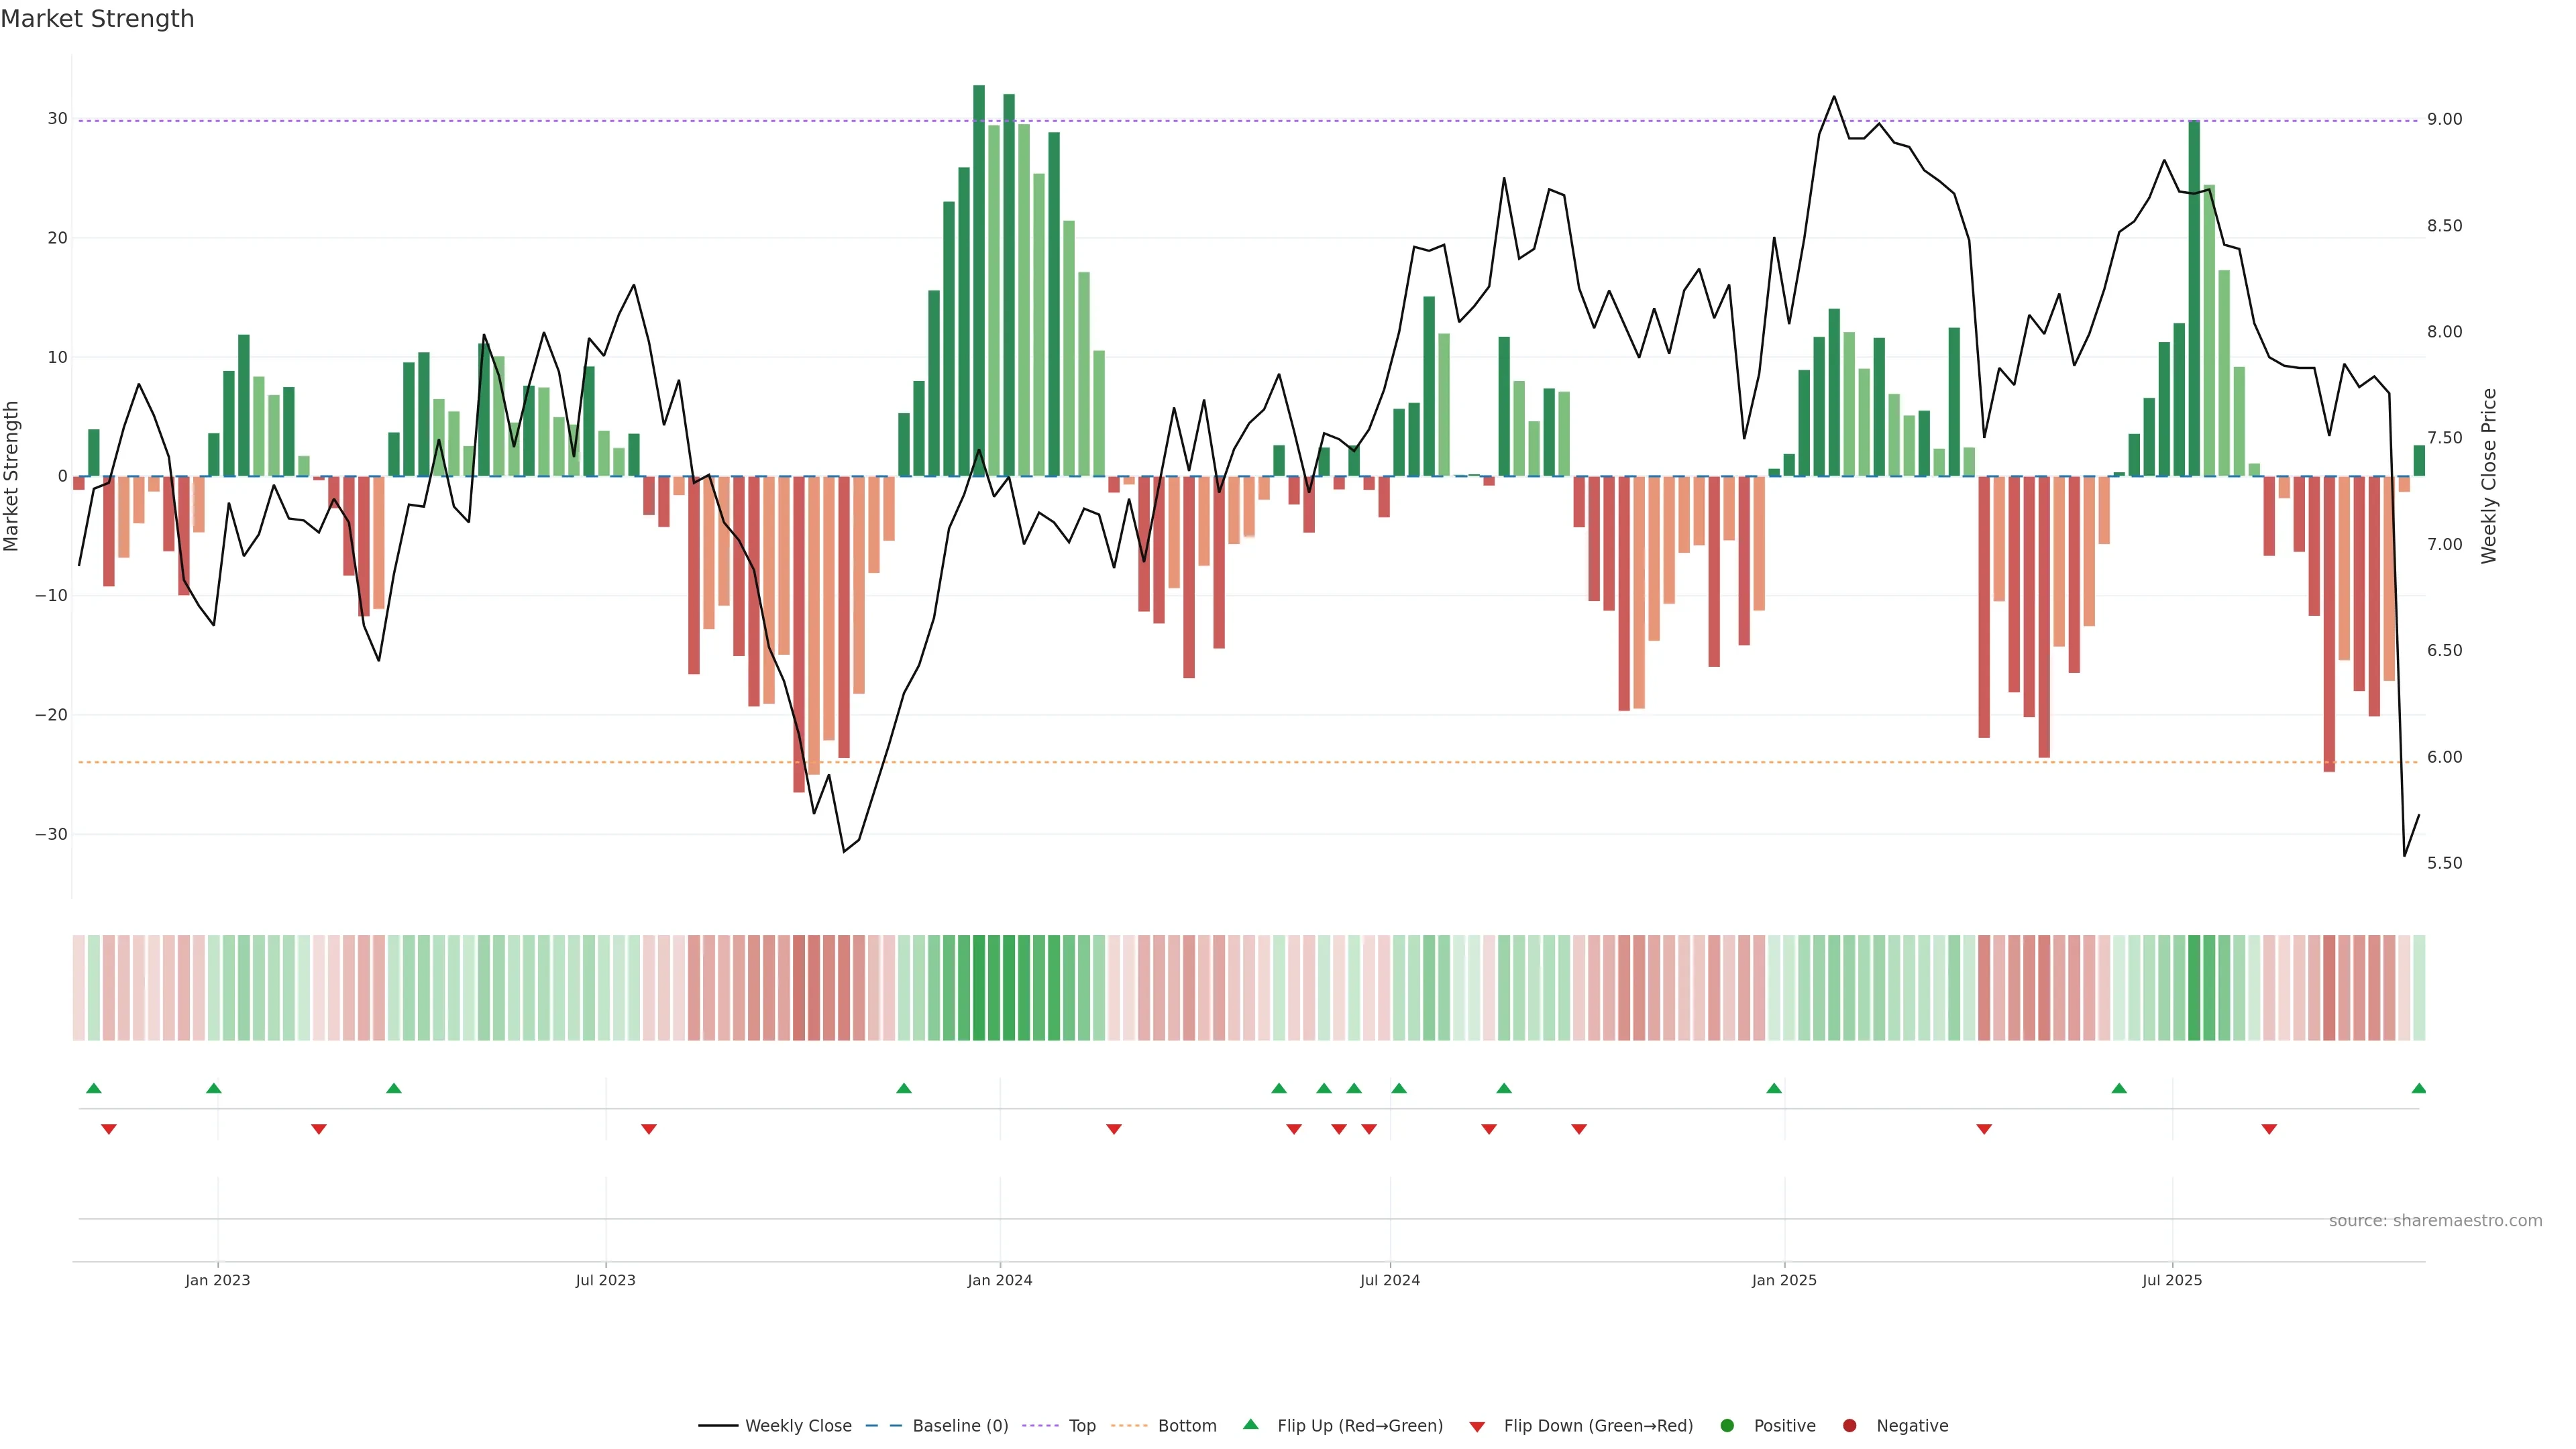Screen dimensions: 2576x1449
Task: Click the Market Strength chart title
Action: click(97, 19)
